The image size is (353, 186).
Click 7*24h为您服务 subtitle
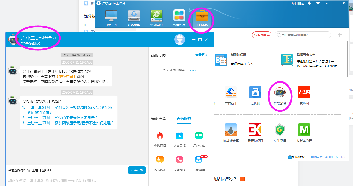point(31,43)
